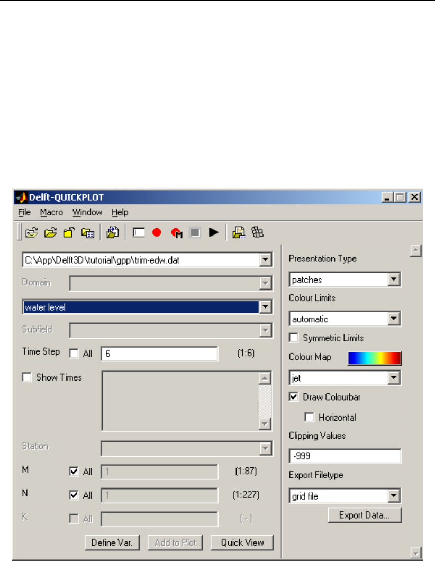
Task: Click the M index input field
Action: (159, 472)
